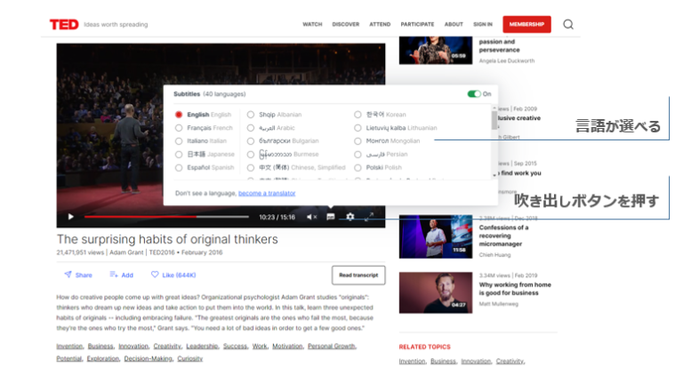Click the Add to list icon

[x=113, y=275]
